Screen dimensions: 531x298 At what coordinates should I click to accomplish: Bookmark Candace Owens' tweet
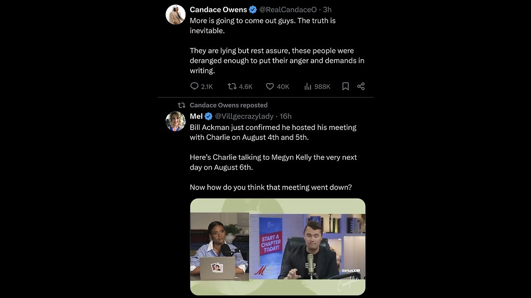click(x=346, y=86)
